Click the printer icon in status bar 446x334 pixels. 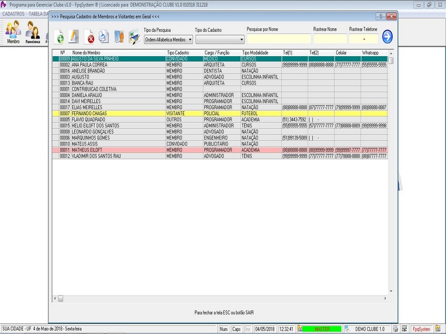tap(396, 329)
